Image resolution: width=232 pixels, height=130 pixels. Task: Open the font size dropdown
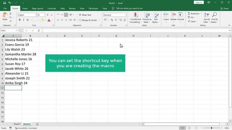(44, 15)
